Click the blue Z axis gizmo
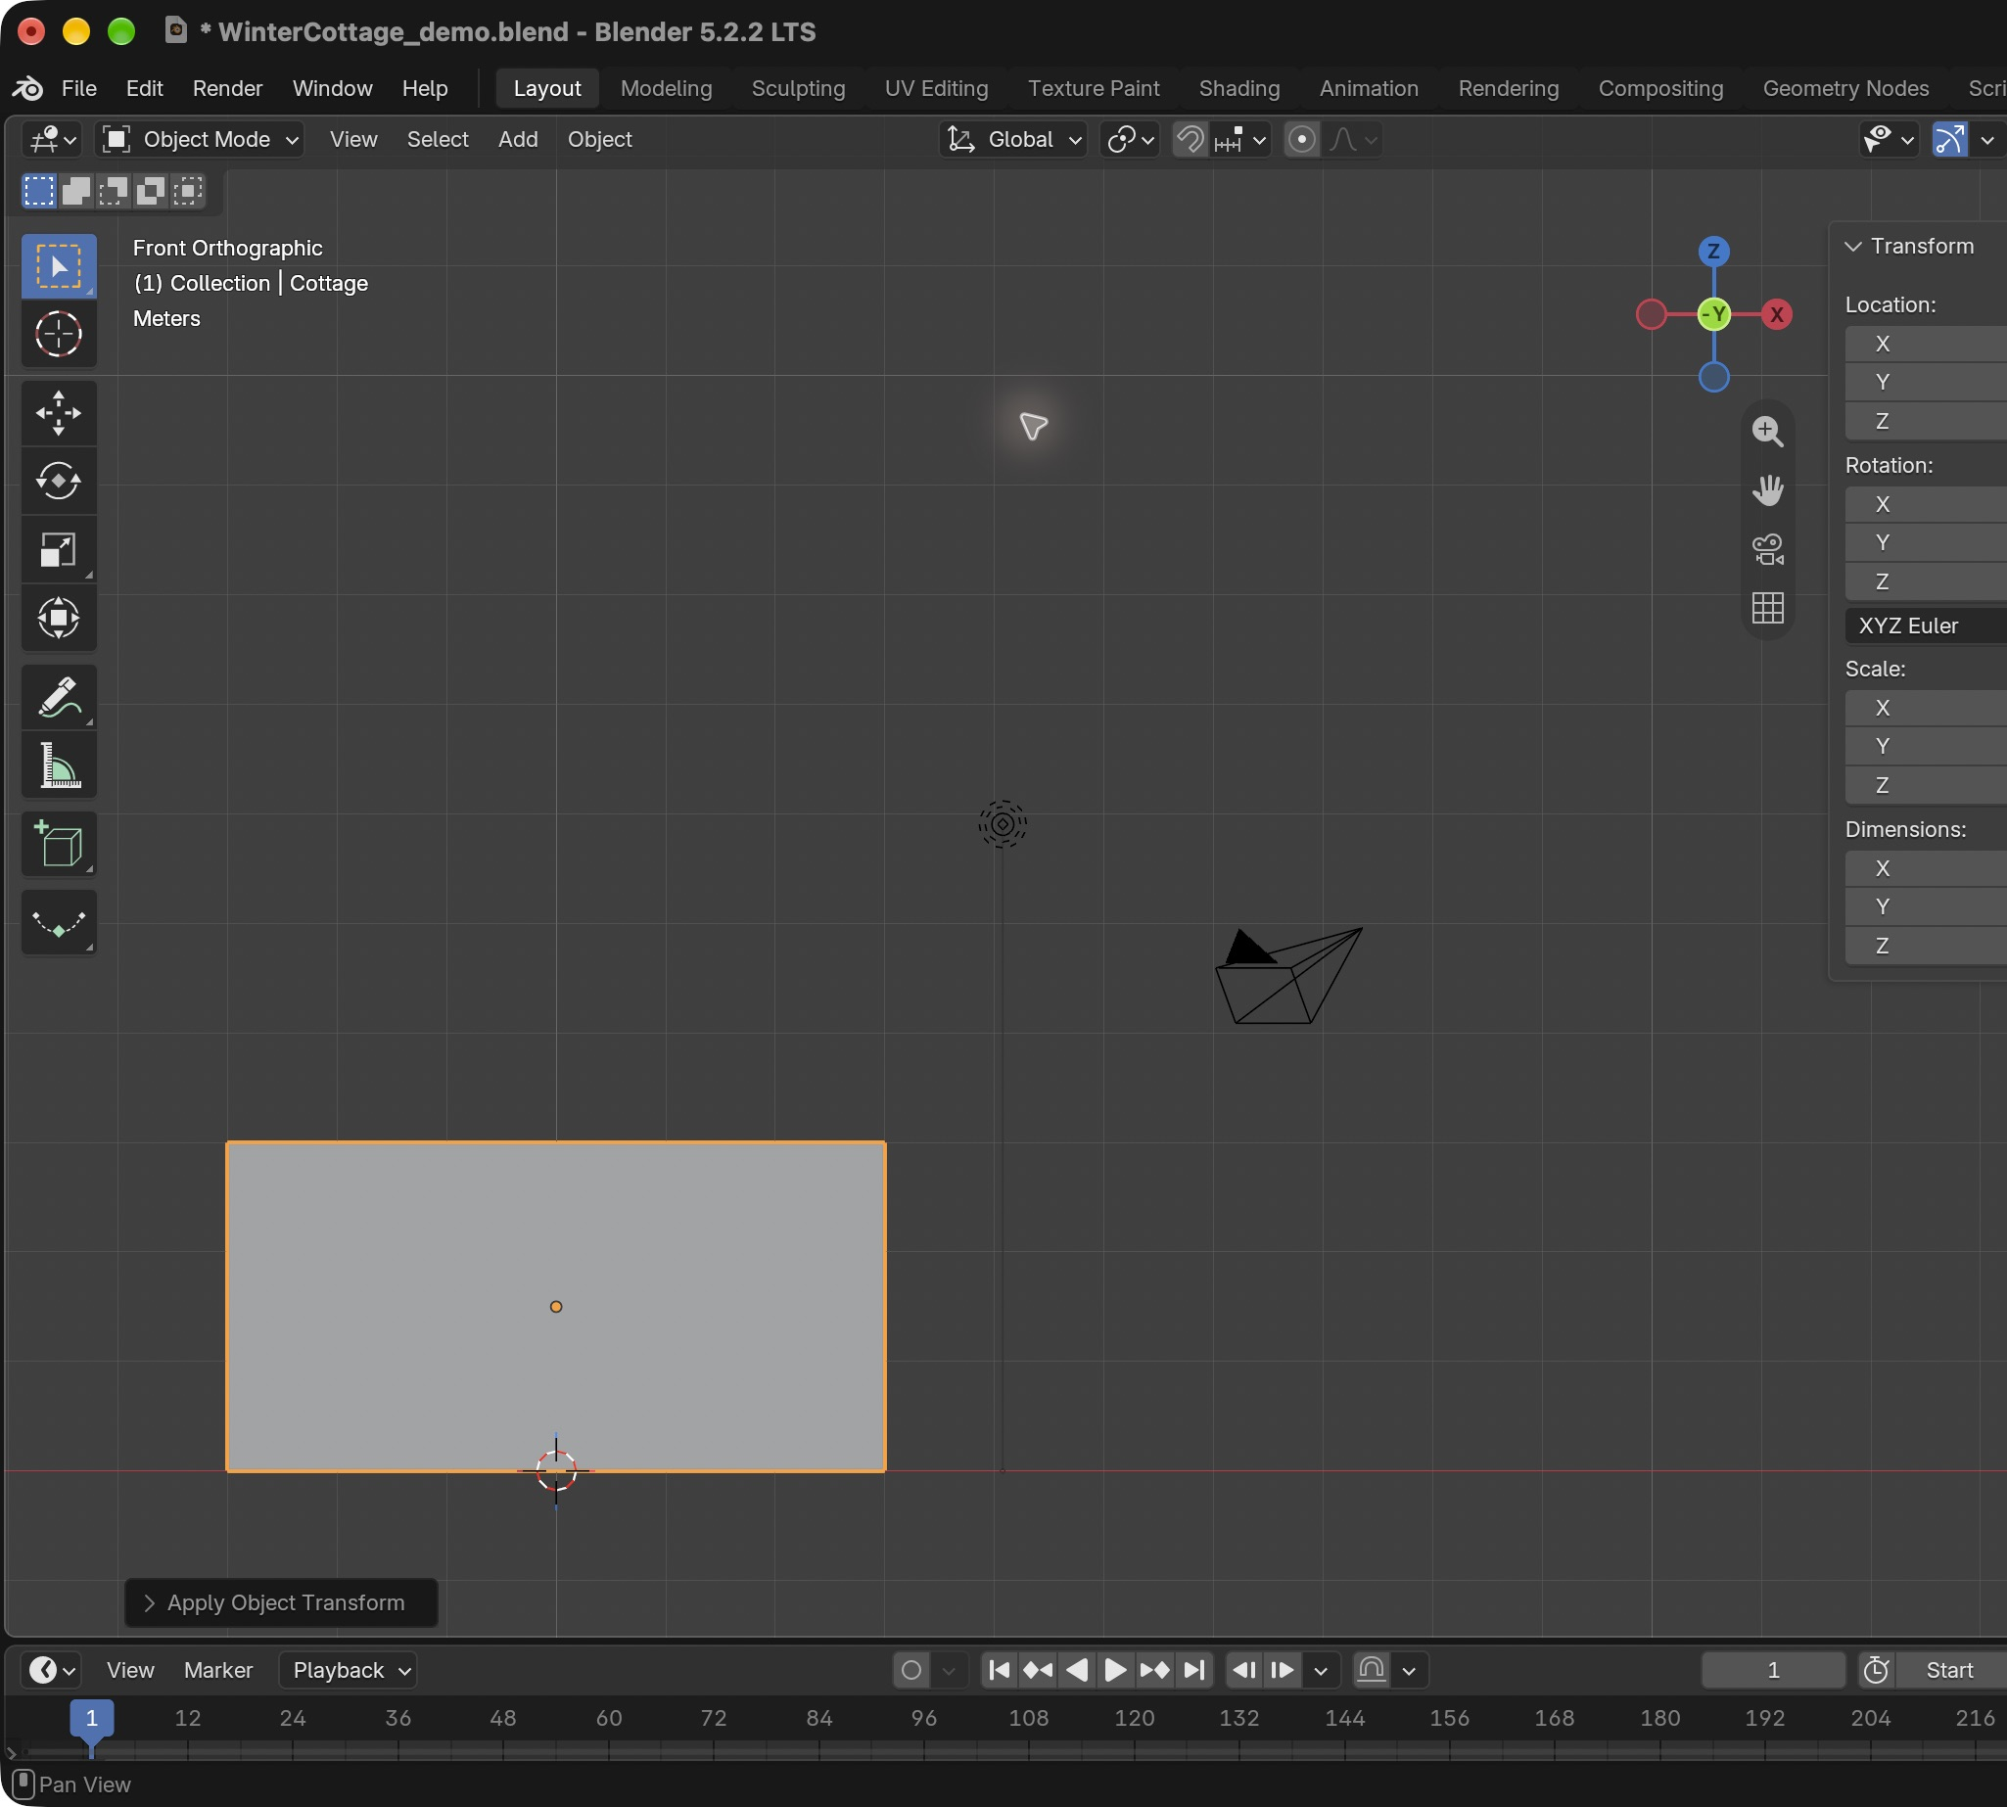The height and width of the screenshot is (1807, 2007). point(1713,252)
